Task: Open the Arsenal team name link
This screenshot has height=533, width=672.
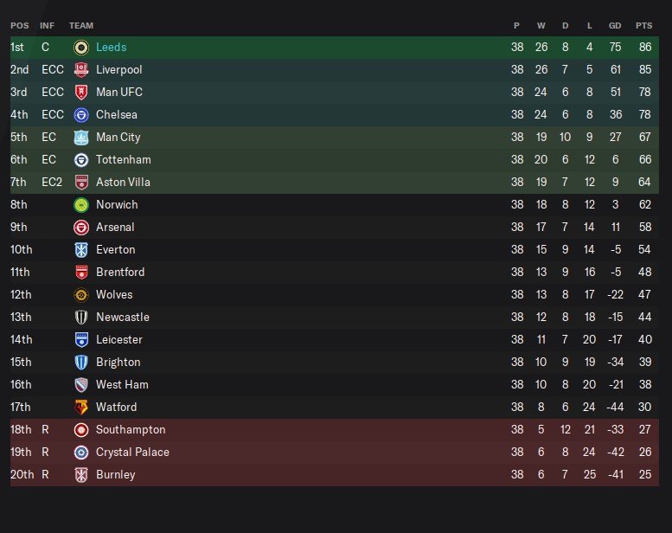Action: pyautogui.click(x=115, y=227)
